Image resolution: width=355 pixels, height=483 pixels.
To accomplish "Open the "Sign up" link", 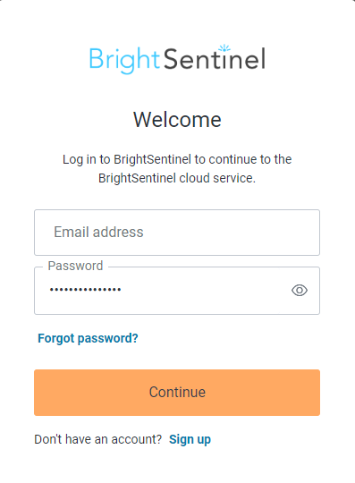I will coord(190,439).
